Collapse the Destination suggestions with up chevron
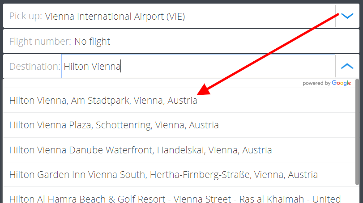The height and width of the screenshot is (203, 363). pyautogui.click(x=347, y=66)
